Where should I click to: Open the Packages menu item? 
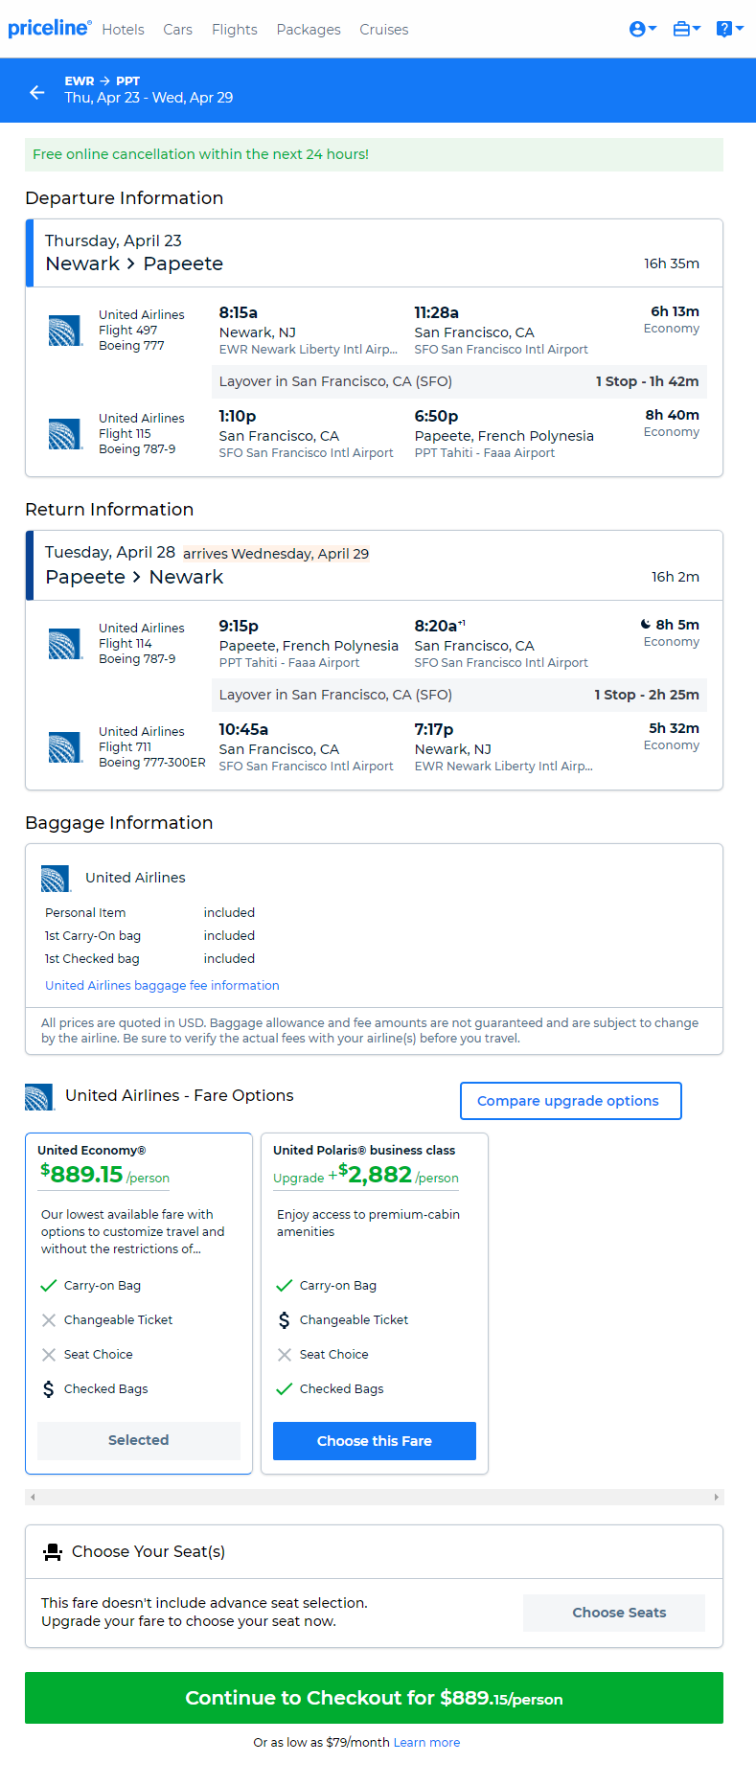click(x=309, y=30)
